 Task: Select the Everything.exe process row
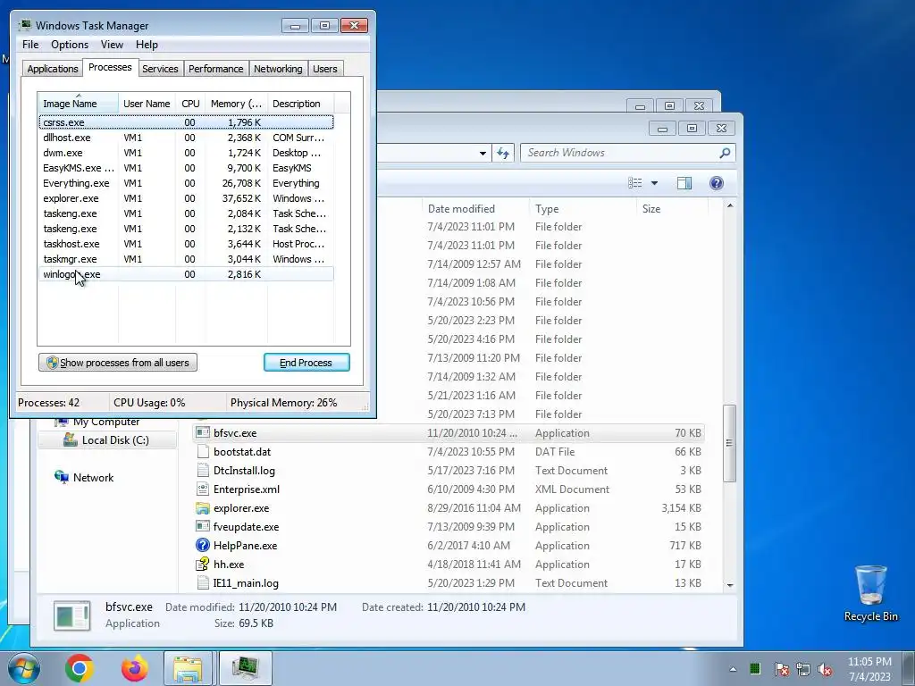(x=186, y=183)
